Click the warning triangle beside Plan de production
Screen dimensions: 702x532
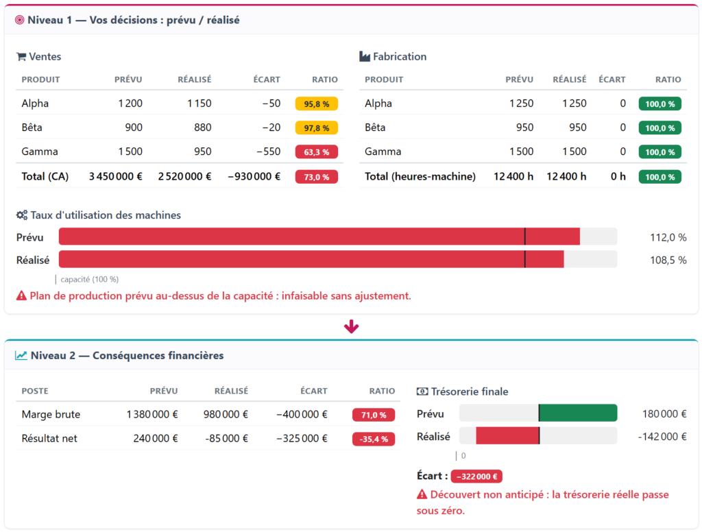coord(21,296)
